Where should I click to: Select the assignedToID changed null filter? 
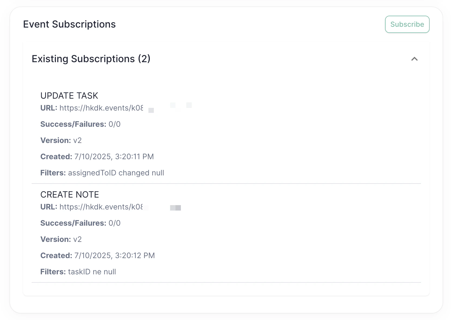pos(116,173)
